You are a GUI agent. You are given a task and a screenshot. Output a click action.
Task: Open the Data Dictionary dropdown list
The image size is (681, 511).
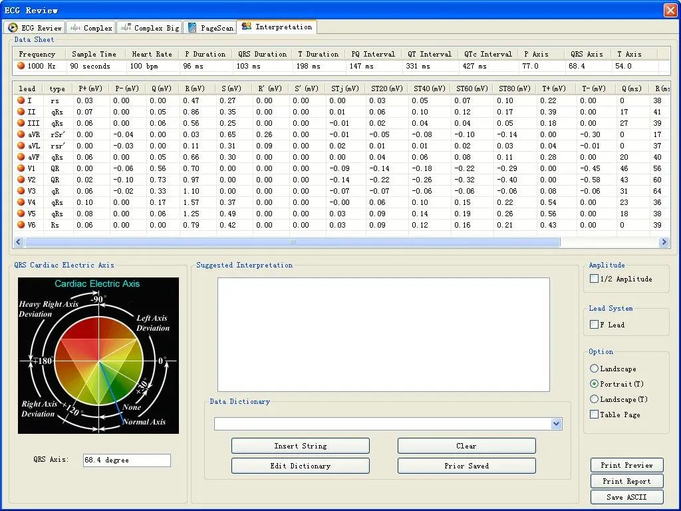point(556,424)
